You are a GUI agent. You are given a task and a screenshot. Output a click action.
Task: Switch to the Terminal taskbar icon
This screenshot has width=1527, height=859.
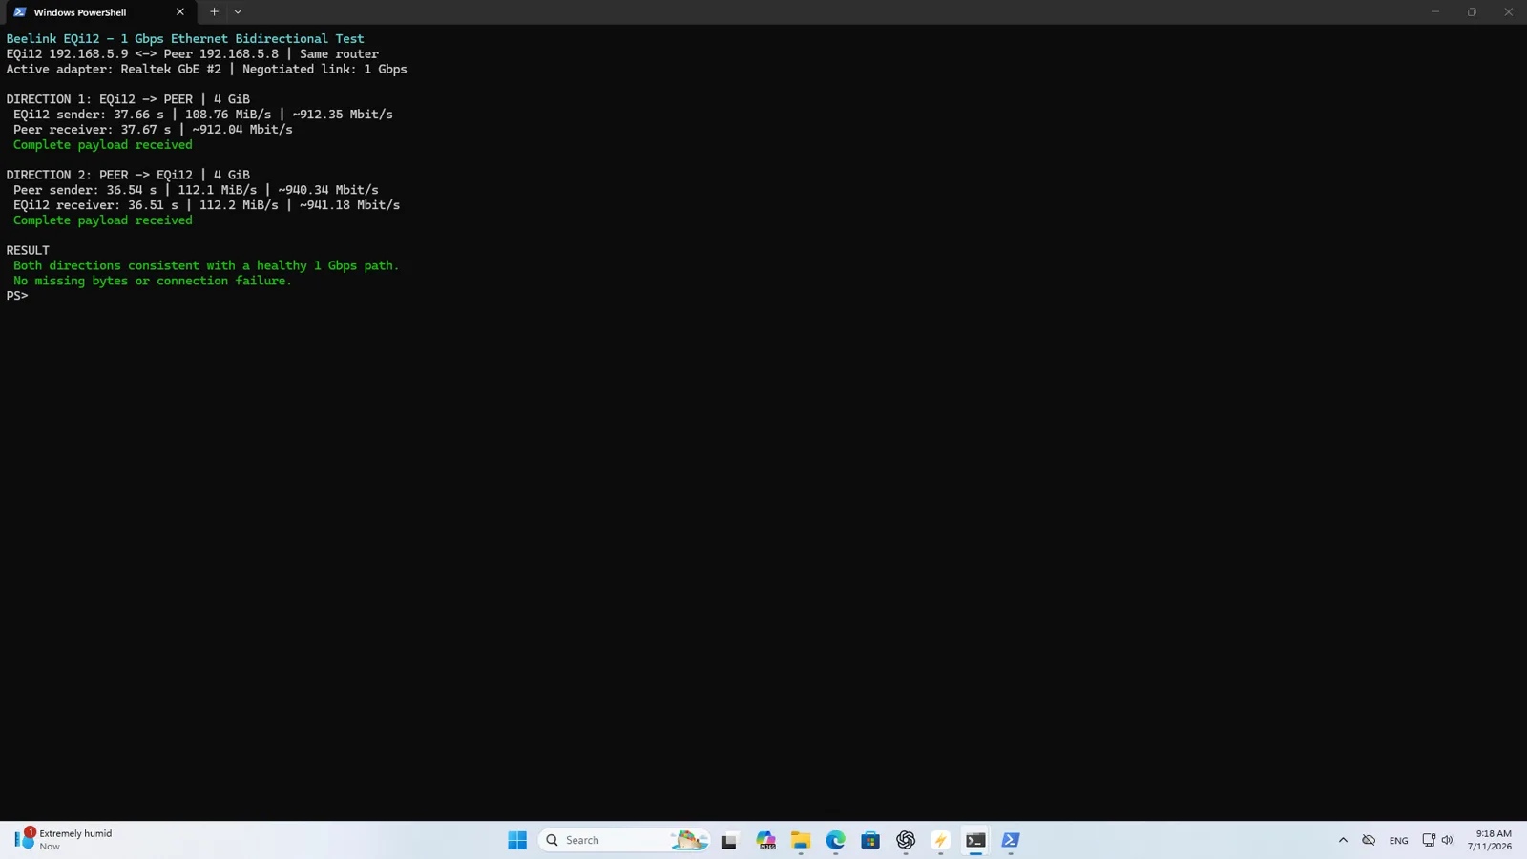pos(975,840)
